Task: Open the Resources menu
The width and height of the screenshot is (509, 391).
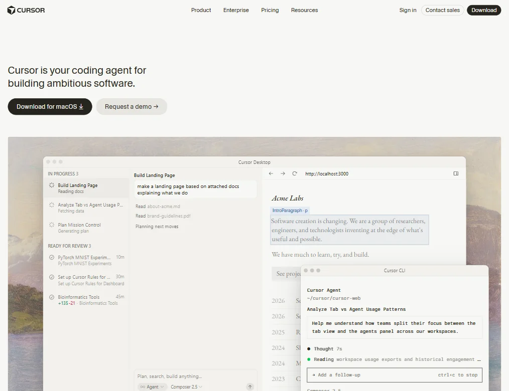Action: tap(305, 11)
